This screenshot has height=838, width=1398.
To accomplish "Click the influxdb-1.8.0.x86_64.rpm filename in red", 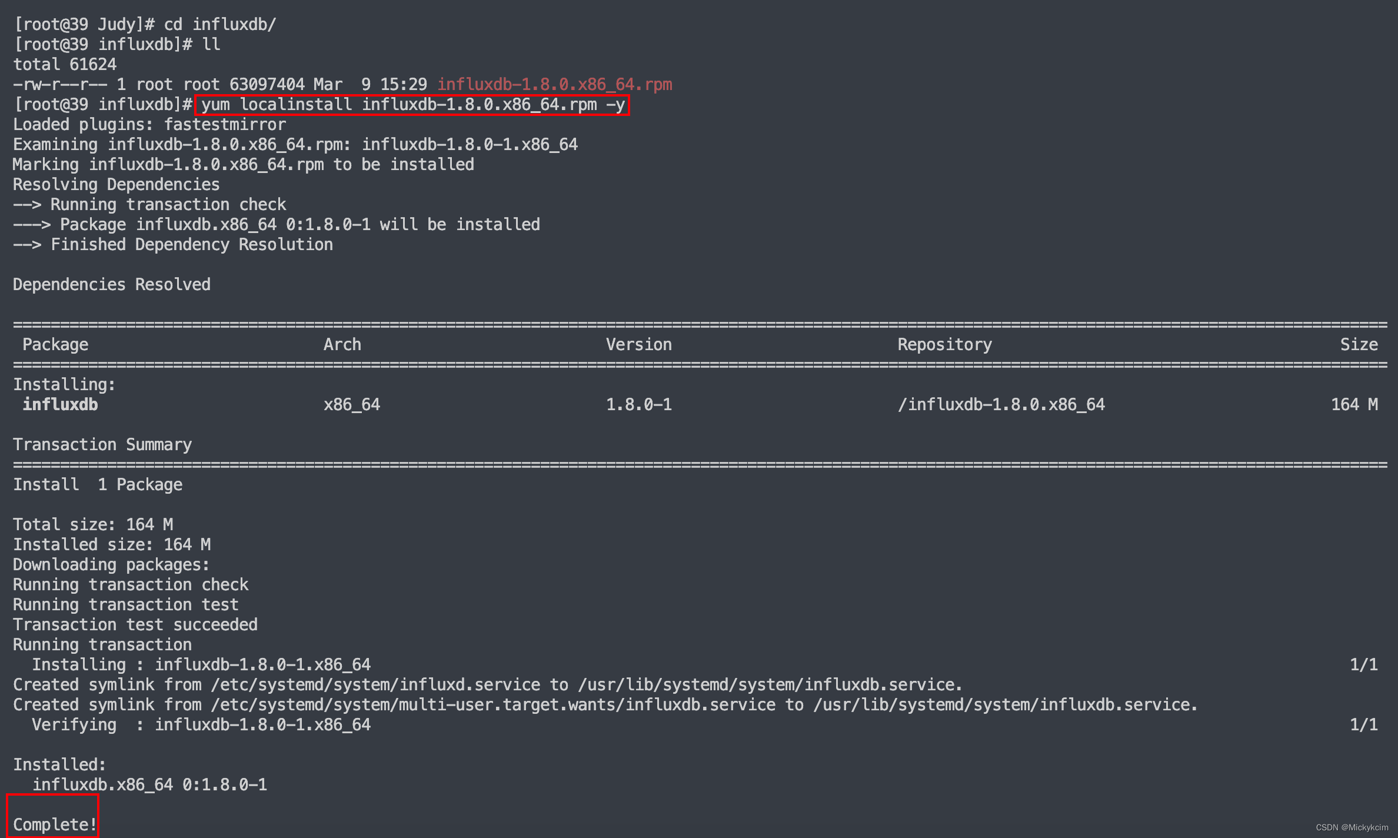I will click(554, 84).
